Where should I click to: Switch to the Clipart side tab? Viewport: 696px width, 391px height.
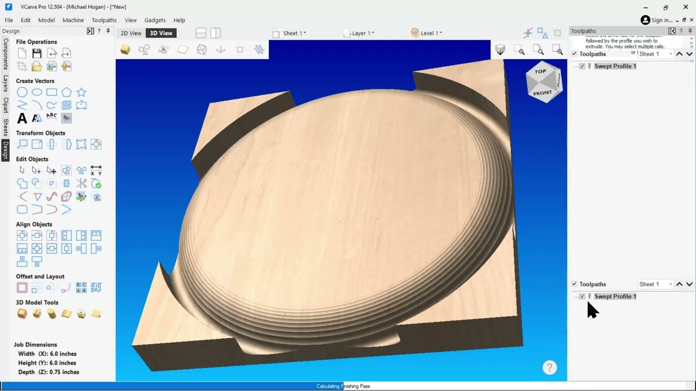point(5,105)
